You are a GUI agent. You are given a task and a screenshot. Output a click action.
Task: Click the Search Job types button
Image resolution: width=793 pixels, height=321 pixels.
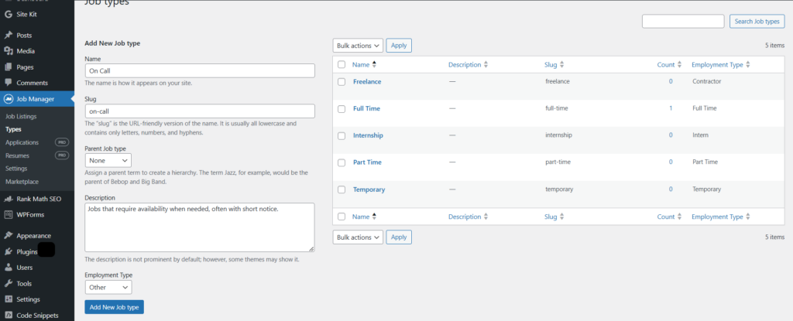click(x=757, y=21)
